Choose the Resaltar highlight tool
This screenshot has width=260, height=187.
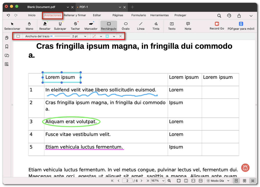tap(45, 26)
